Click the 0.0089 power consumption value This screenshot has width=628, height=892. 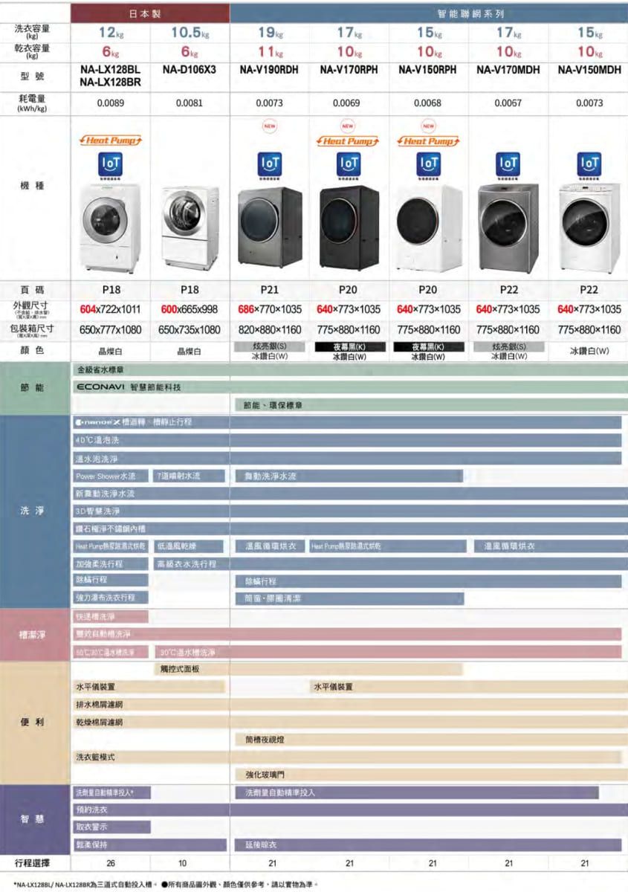click(111, 103)
